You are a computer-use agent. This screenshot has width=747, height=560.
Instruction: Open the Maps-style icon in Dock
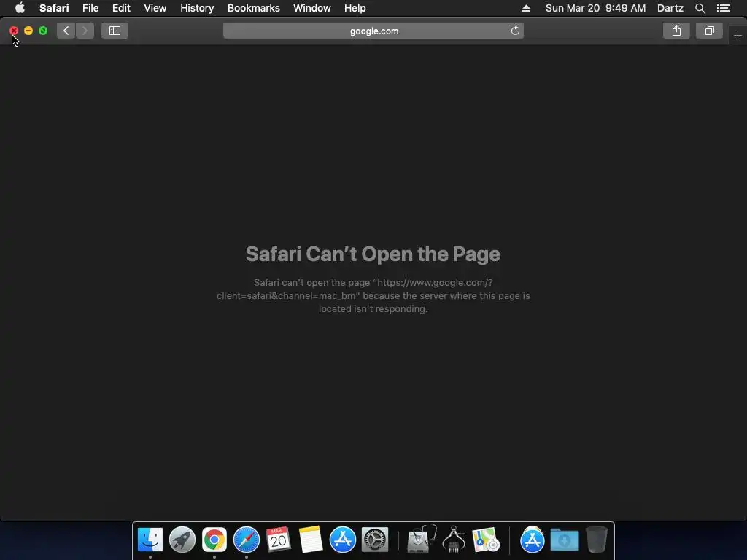pos(486,540)
